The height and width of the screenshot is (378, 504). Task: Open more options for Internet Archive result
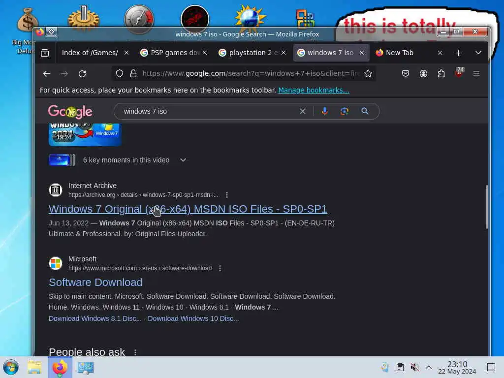[x=227, y=195]
